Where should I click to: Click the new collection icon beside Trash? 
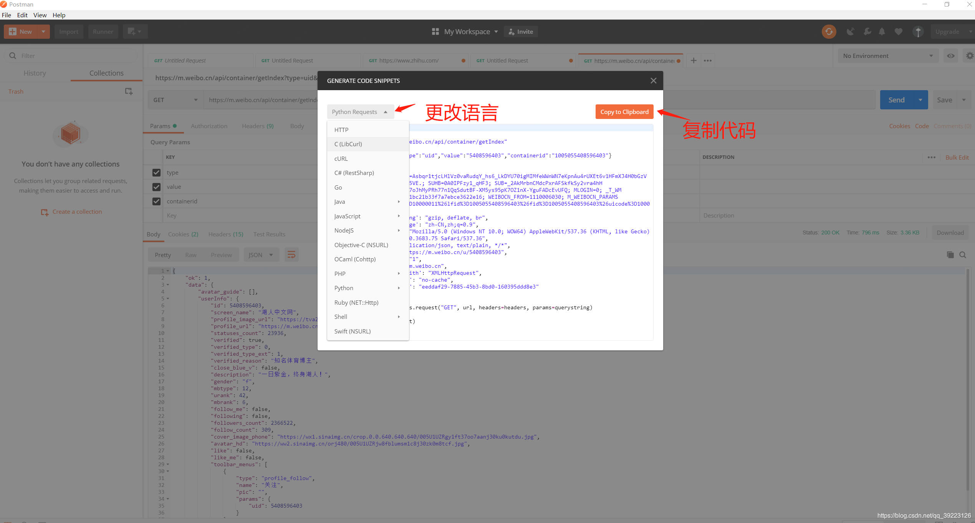pos(129,91)
